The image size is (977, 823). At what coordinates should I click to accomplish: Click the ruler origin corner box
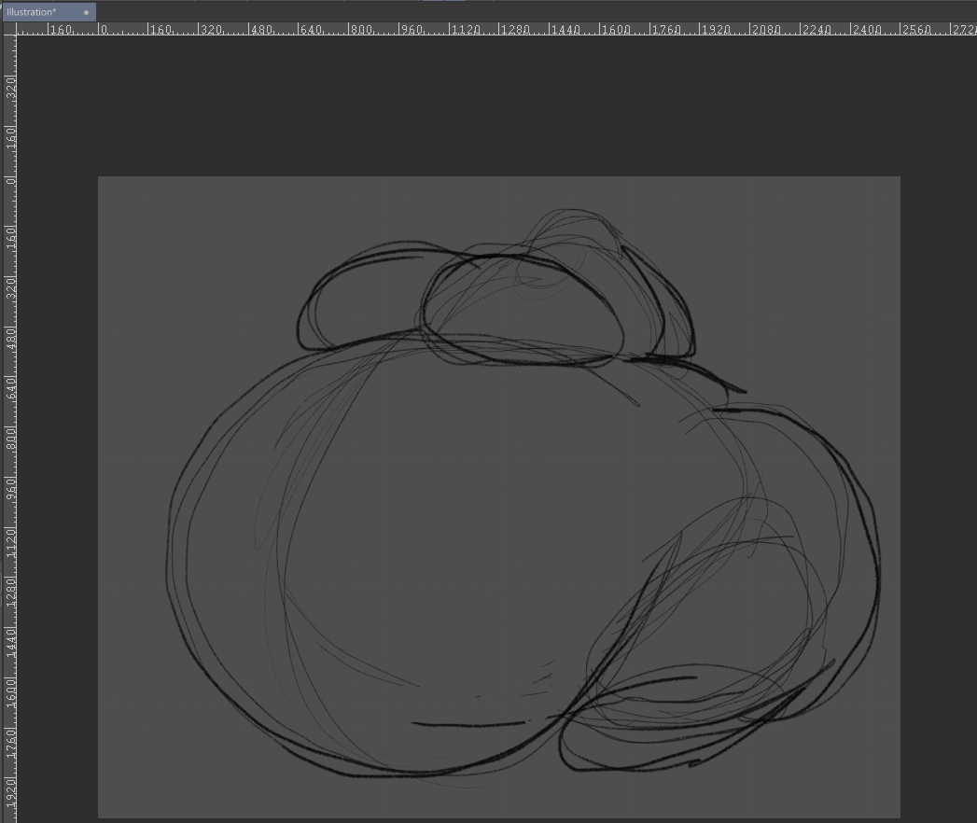click(x=8, y=28)
